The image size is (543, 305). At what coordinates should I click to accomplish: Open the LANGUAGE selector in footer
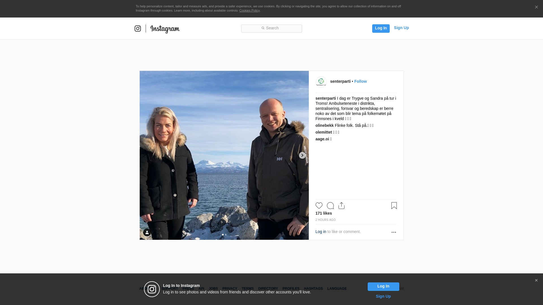pyautogui.click(x=337, y=289)
